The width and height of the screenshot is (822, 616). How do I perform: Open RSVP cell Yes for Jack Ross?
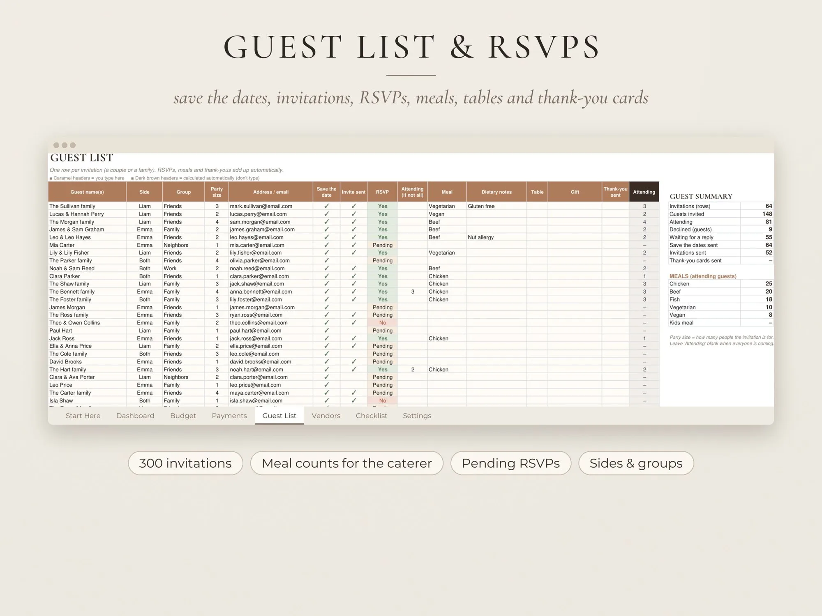[x=383, y=338]
